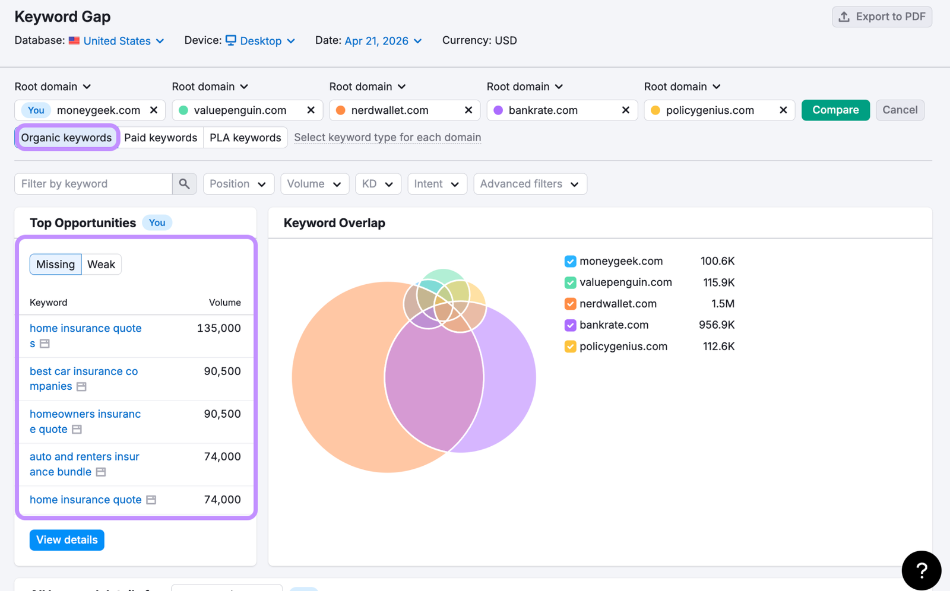Image resolution: width=950 pixels, height=591 pixels.
Task: Open the Database United States dropdown
Action: click(123, 41)
